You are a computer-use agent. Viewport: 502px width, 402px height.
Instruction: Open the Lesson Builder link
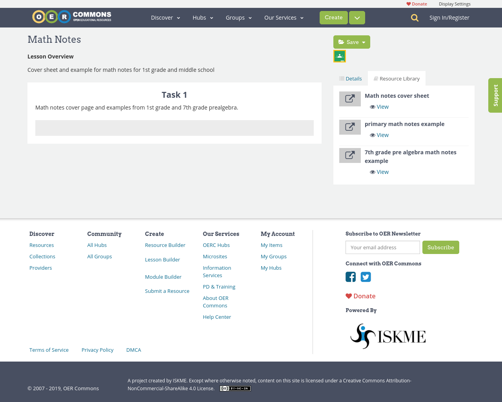[162, 259]
